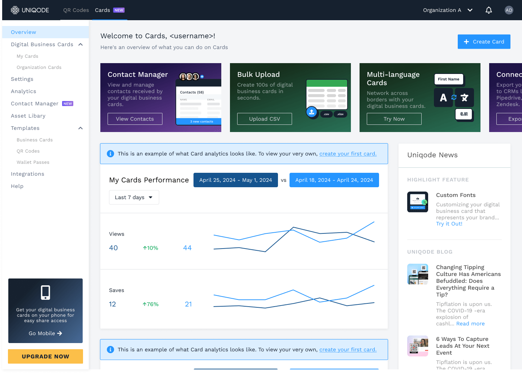Switch to the QR Codes tab
The width and height of the screenshot is (522, 373).
tap(76, 10)
